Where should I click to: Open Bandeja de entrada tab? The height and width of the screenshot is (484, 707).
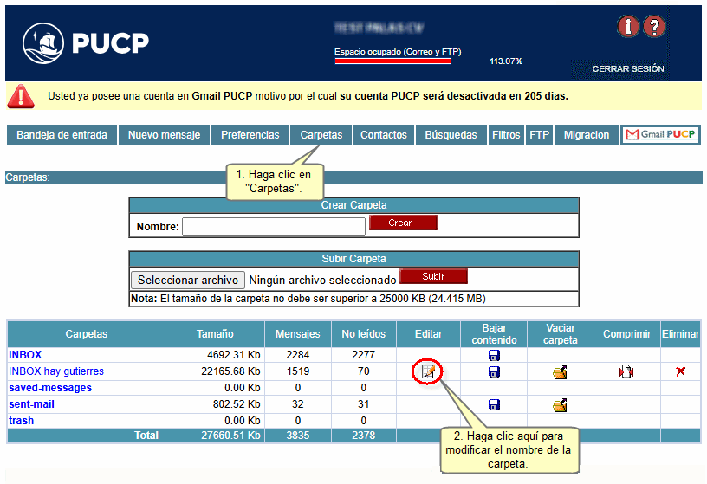(x=62, y=135)
